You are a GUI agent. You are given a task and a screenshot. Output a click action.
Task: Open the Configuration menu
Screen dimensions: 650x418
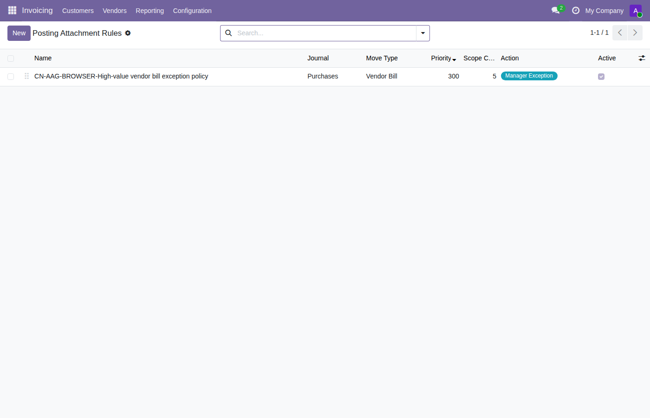(192, 11)
